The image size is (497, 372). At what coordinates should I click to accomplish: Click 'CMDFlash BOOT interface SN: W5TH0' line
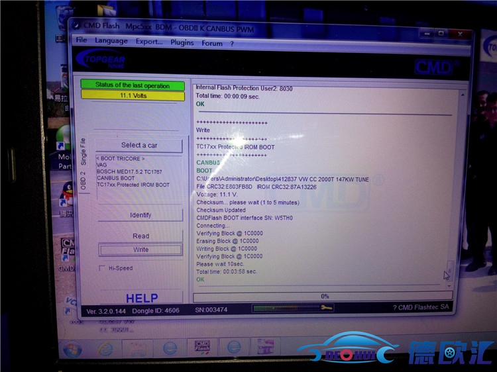coord(245,218)
